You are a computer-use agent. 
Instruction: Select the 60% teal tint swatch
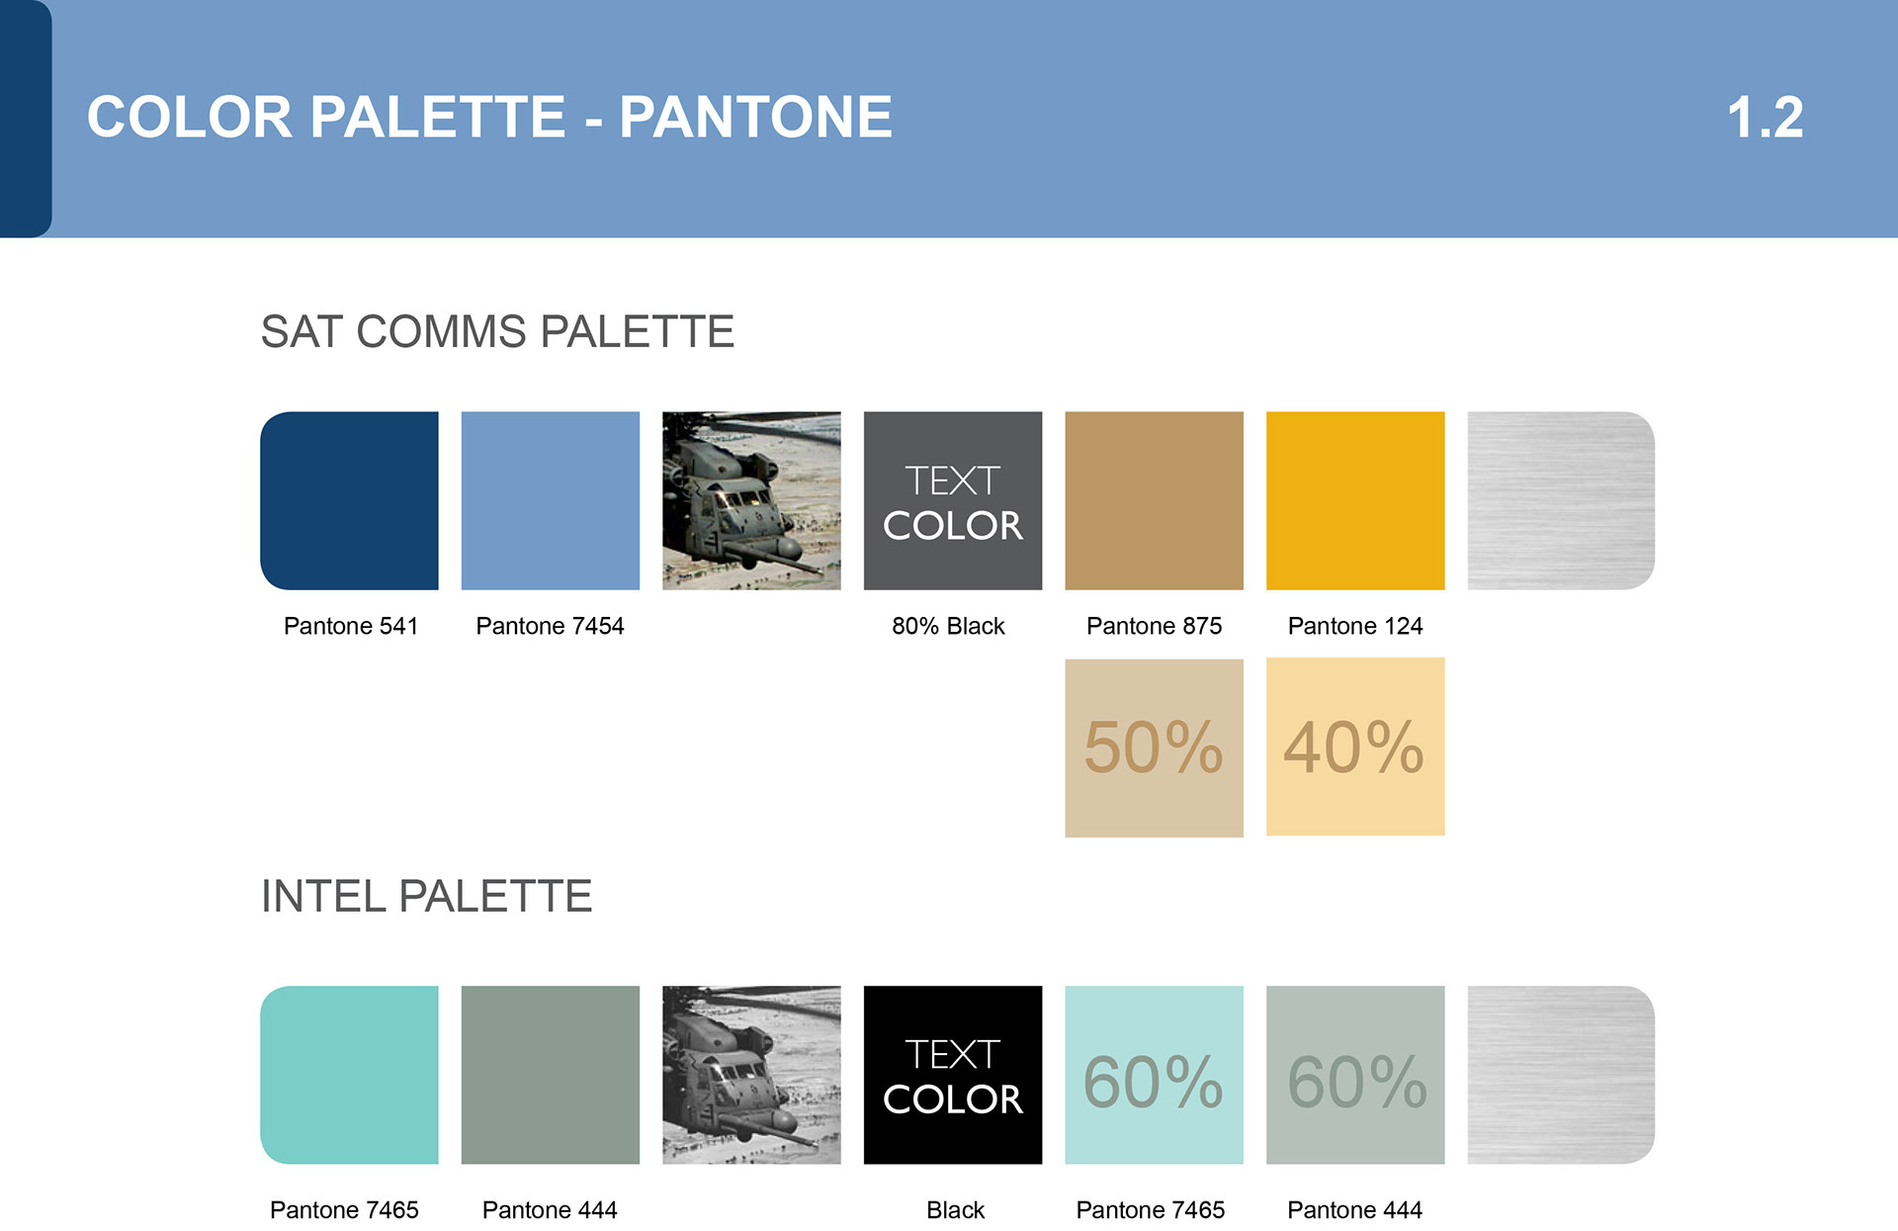click(1154, 1075)
